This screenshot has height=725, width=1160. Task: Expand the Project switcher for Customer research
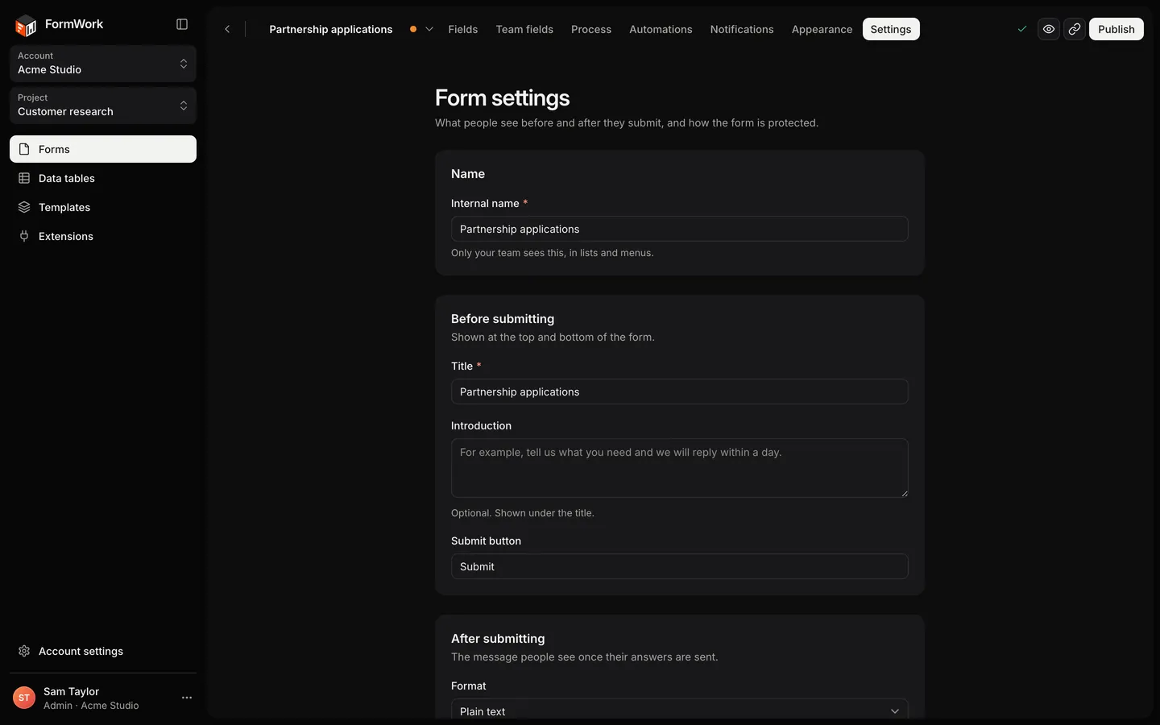tap(103, 105)
